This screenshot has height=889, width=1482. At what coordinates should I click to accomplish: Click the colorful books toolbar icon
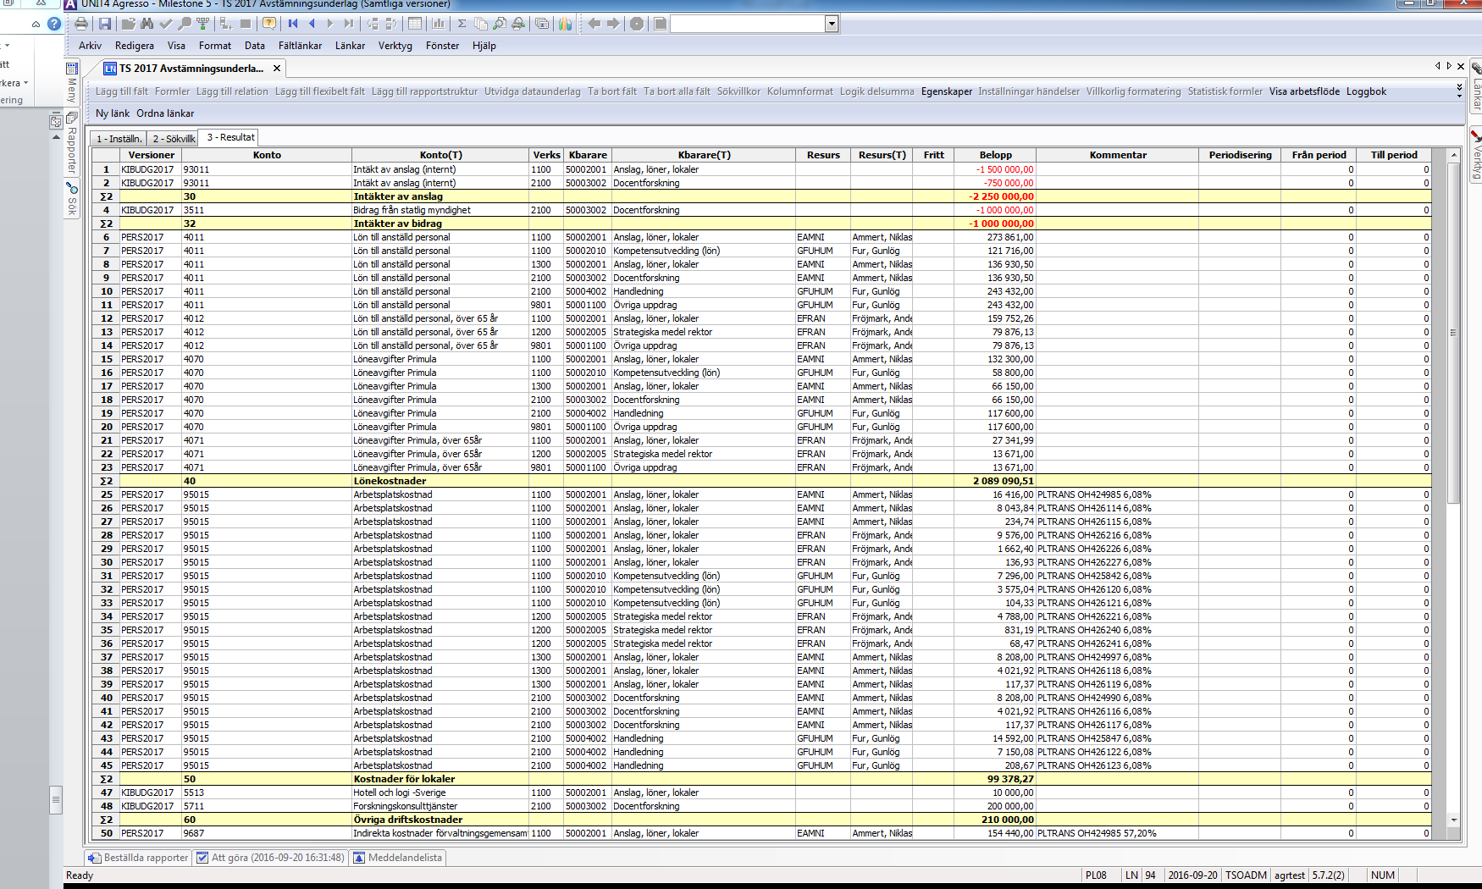tap(566, 24)
